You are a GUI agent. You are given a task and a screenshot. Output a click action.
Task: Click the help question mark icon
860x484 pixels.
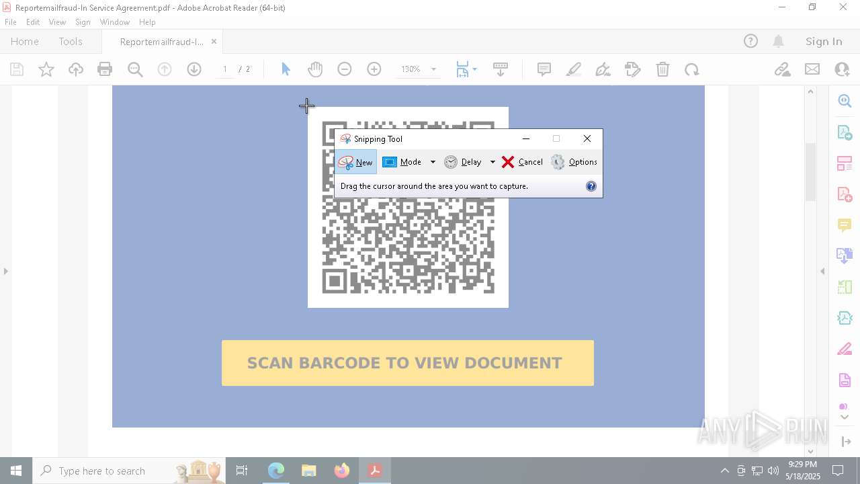pos(750,41)
